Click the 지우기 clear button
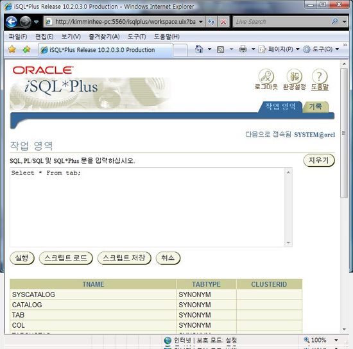Screen dimensions: 353x349 319,160
